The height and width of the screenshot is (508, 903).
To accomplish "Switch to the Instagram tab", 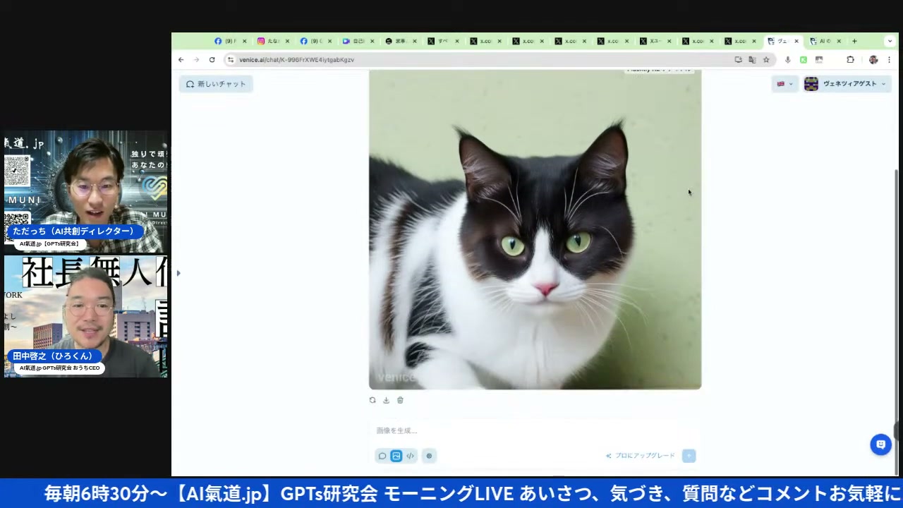I will coord(269,41).
